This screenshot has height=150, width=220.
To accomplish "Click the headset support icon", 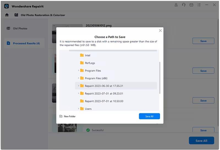I will 184,5.
